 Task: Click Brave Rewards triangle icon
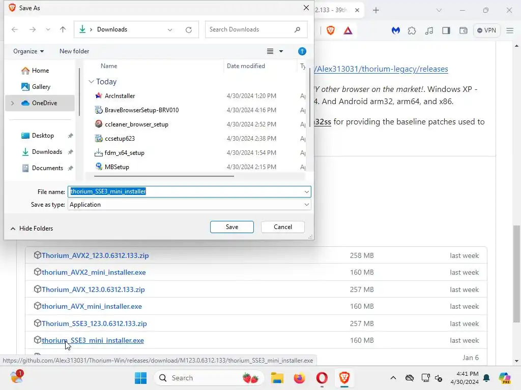click(348, 30)
